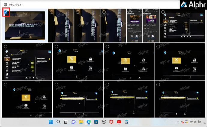Open File Explorer from the taskbar
This screenshot has height=127, width=207.
81,122
